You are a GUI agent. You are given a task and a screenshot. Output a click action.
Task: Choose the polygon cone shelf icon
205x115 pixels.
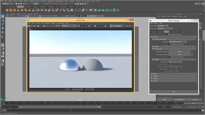[x=18, y=10]
